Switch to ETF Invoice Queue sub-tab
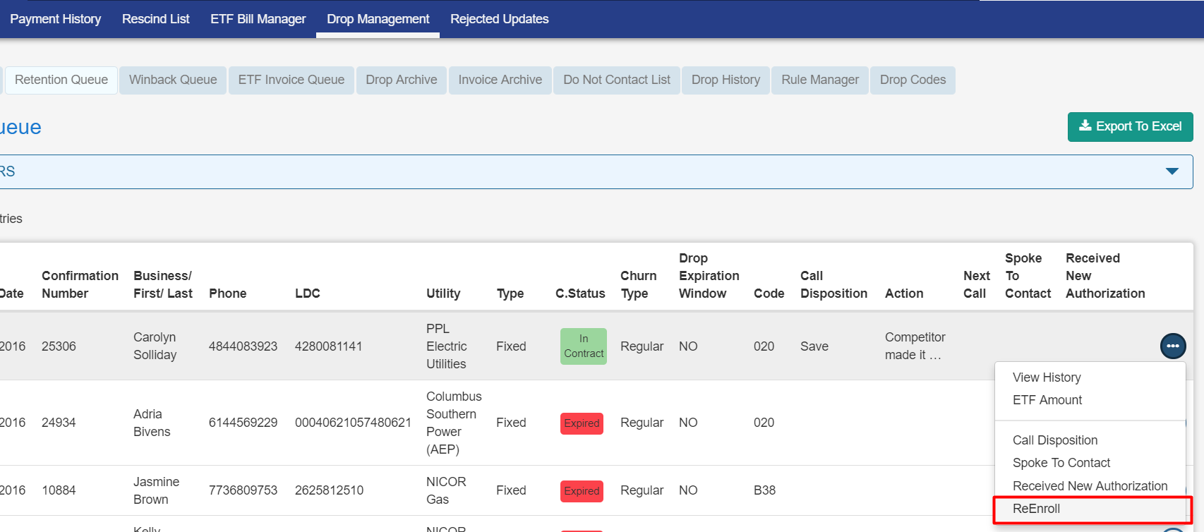1204x532 pixels. pyautogui.click(x=291, y=80)
